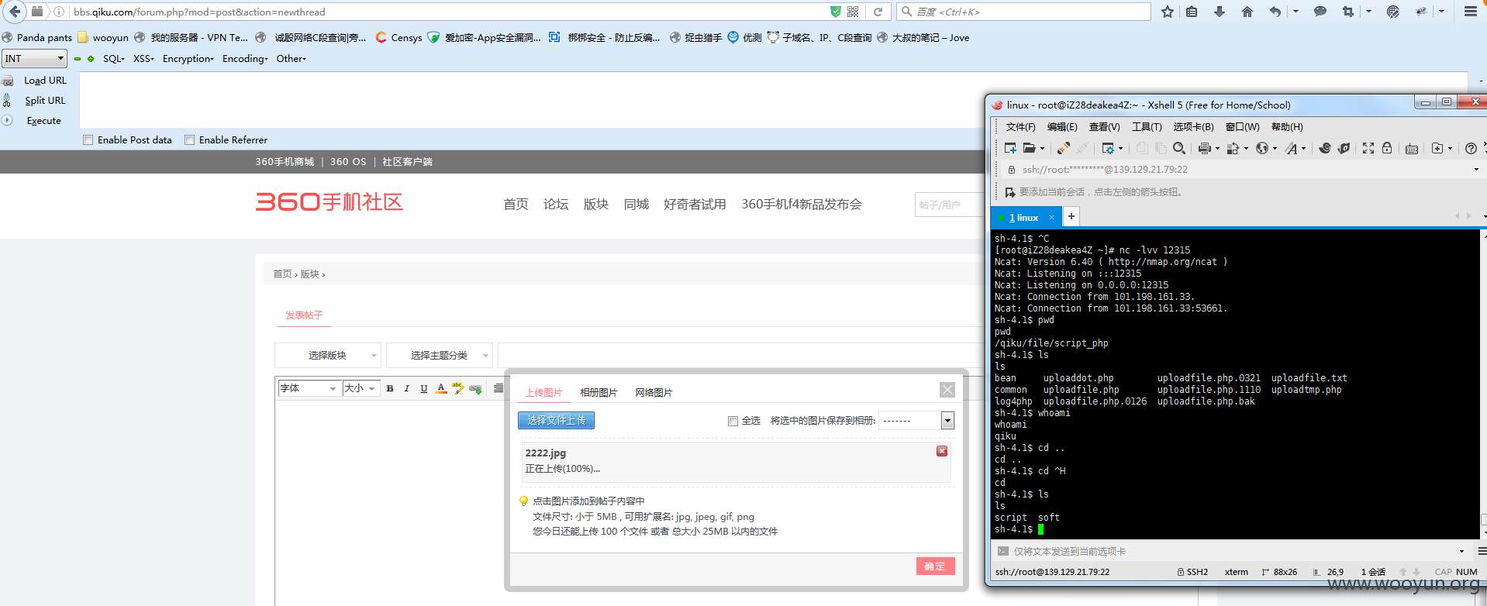Open the Xshell virtual keyboard icon
This screenshot has width=1487, height=606.
pos(1412,149)
